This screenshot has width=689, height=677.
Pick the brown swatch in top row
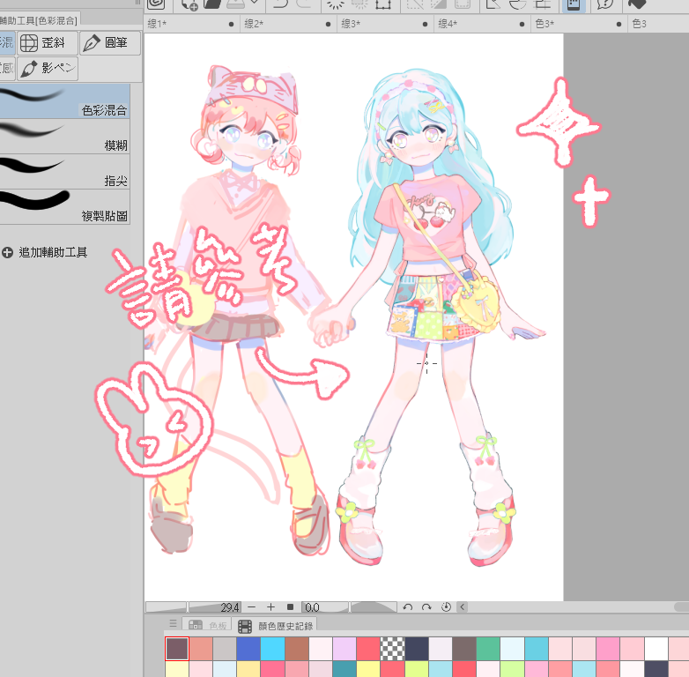click(x=297, y=649)
